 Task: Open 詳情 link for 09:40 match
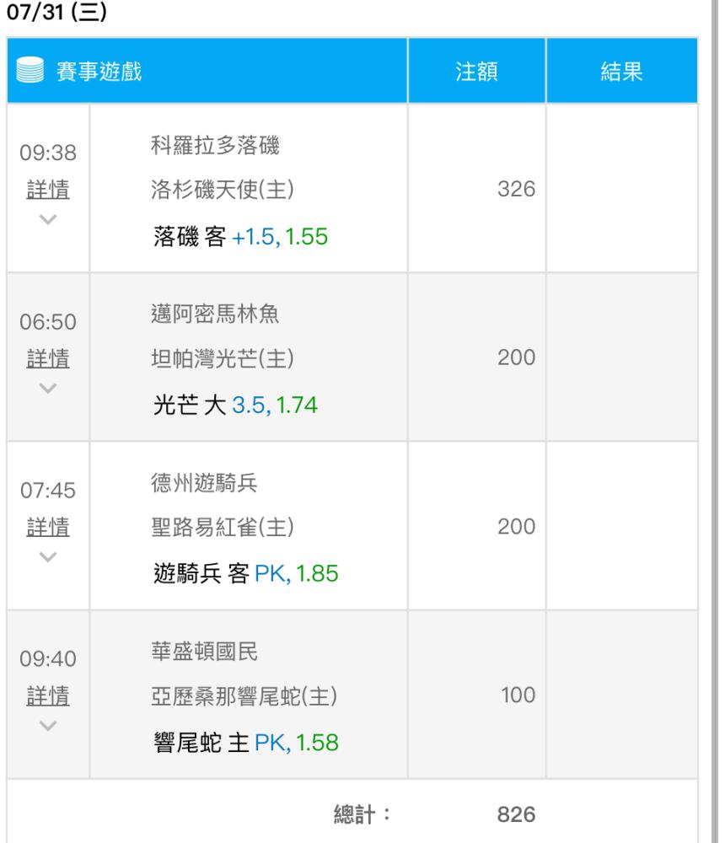coord(48,695)
